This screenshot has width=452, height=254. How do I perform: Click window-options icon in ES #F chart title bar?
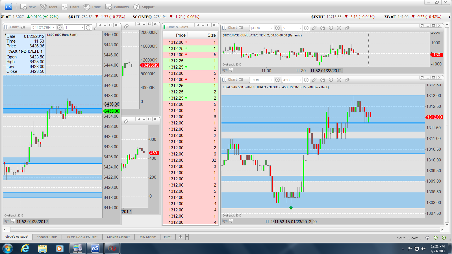(x=422, y=77)
